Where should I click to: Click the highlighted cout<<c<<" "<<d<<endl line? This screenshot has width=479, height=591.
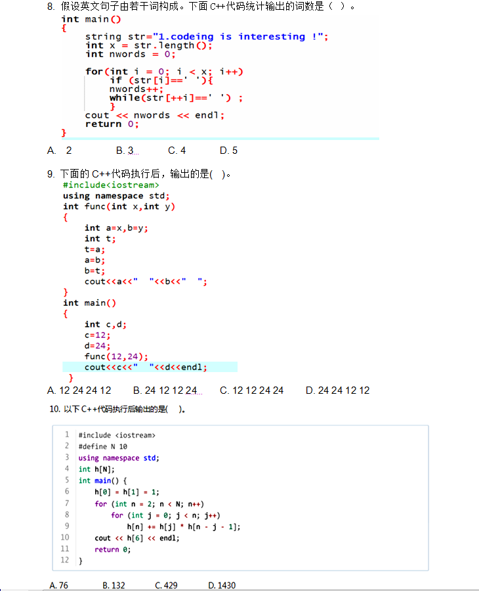coord(146,367)
